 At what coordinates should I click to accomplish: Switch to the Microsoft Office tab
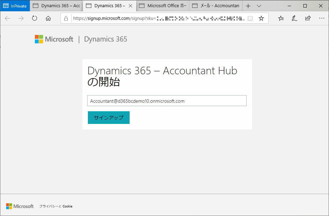163,6
